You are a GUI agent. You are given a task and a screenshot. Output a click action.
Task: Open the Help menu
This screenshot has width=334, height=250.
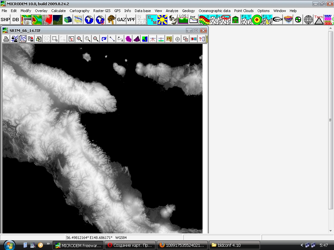[293, 11]
